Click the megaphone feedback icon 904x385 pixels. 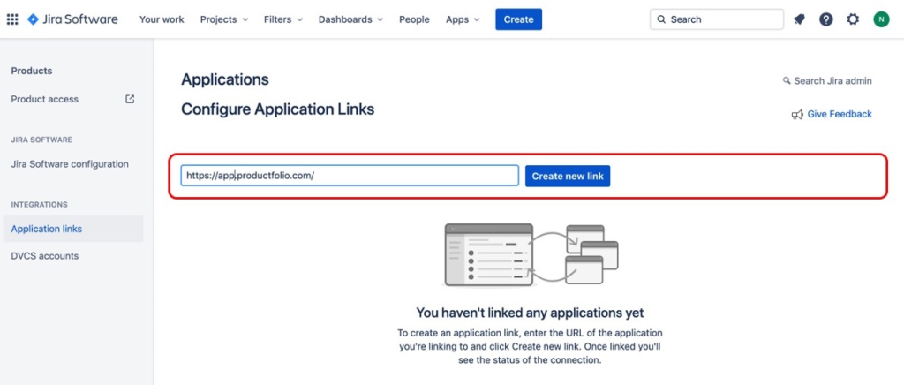click(x=797, y=115)
